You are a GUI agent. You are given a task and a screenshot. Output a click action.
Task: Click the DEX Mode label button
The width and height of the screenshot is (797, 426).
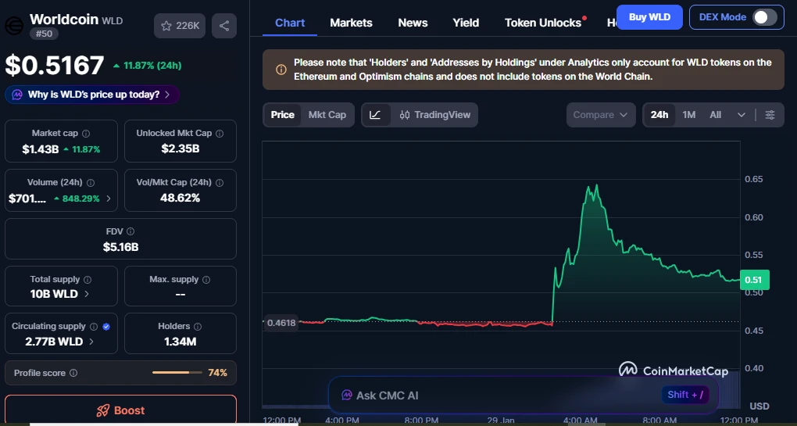point(722,17)
